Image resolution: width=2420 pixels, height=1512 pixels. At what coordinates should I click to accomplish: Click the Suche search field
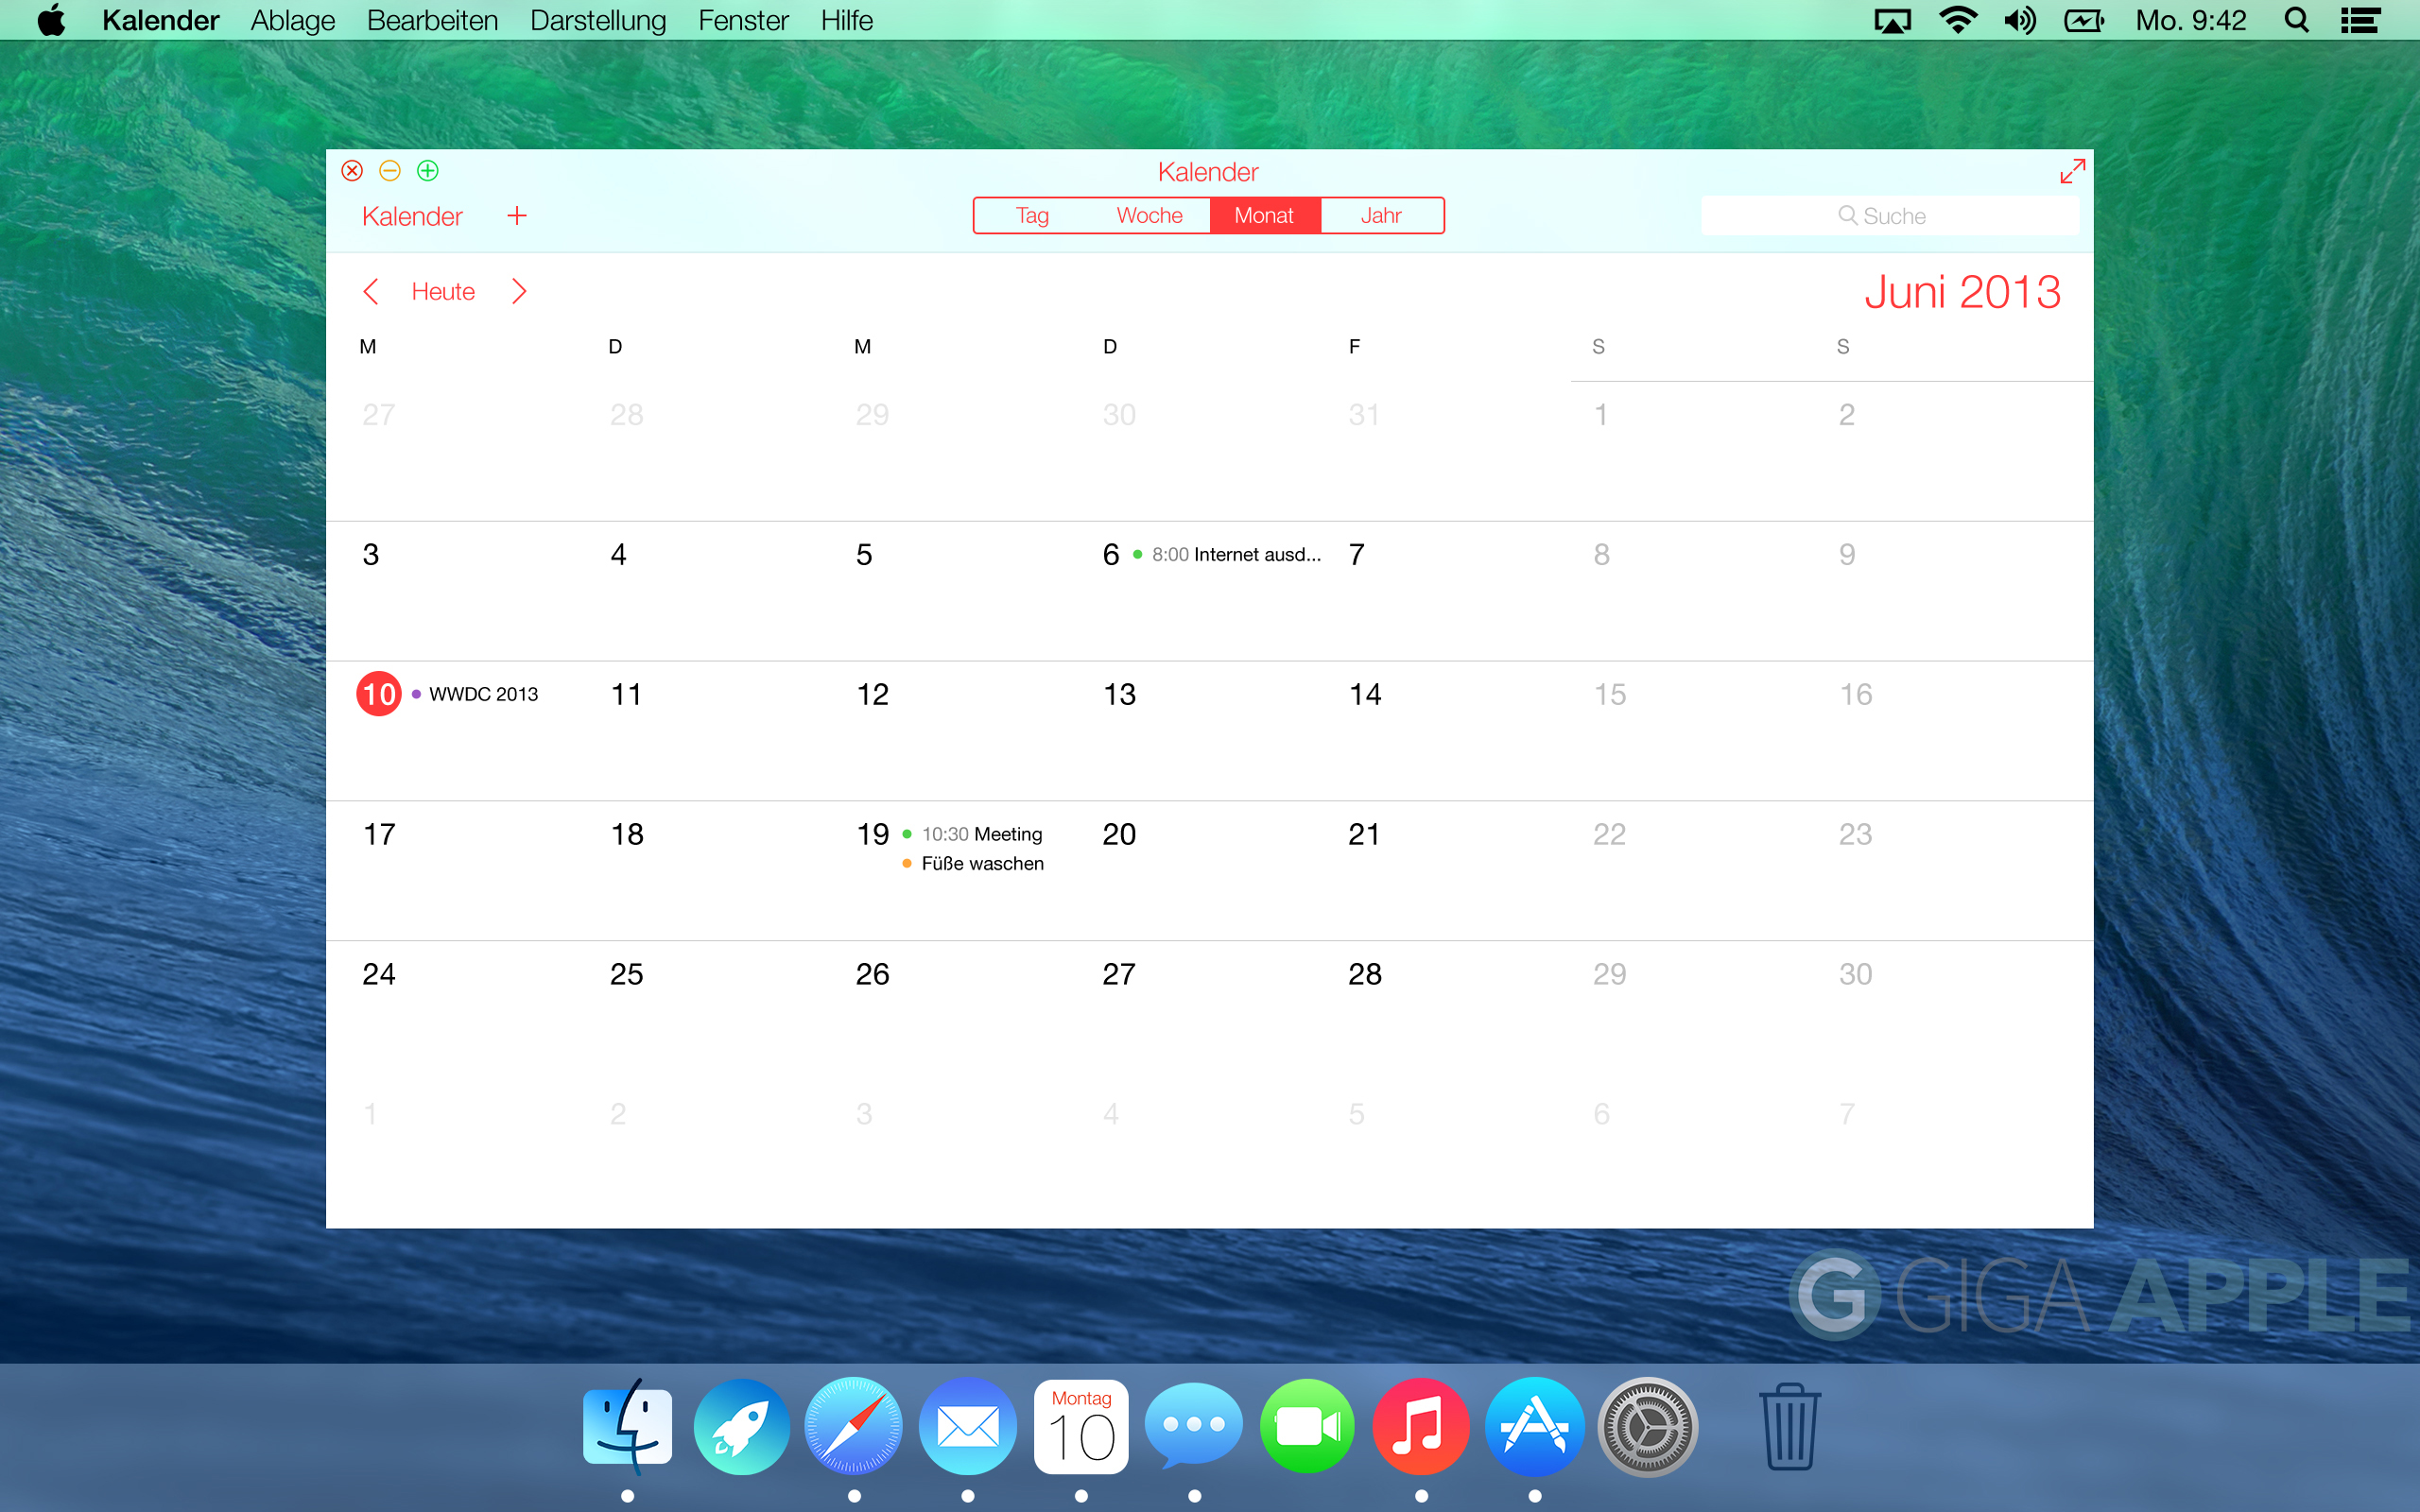[x=1889, y=216]
